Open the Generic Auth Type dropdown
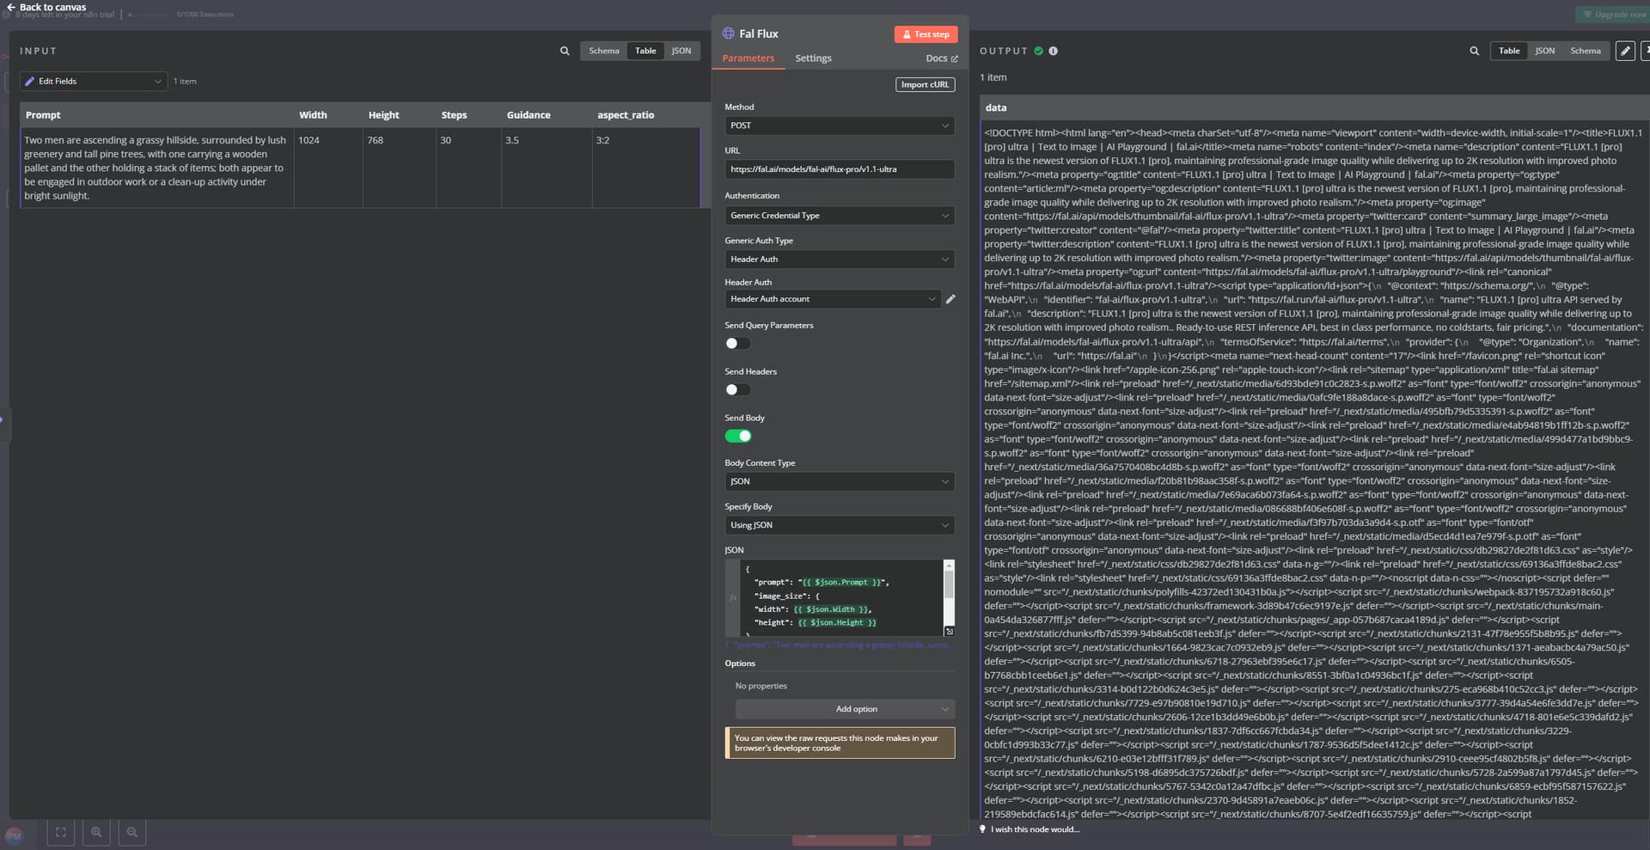This screenshot has width=1650, height=850. pyautogui.click(x=840, y=259)
